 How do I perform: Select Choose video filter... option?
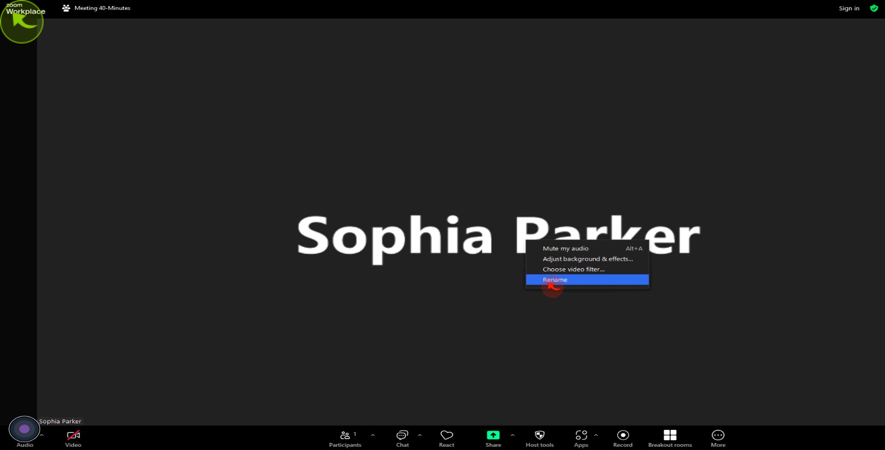[587, 269]
